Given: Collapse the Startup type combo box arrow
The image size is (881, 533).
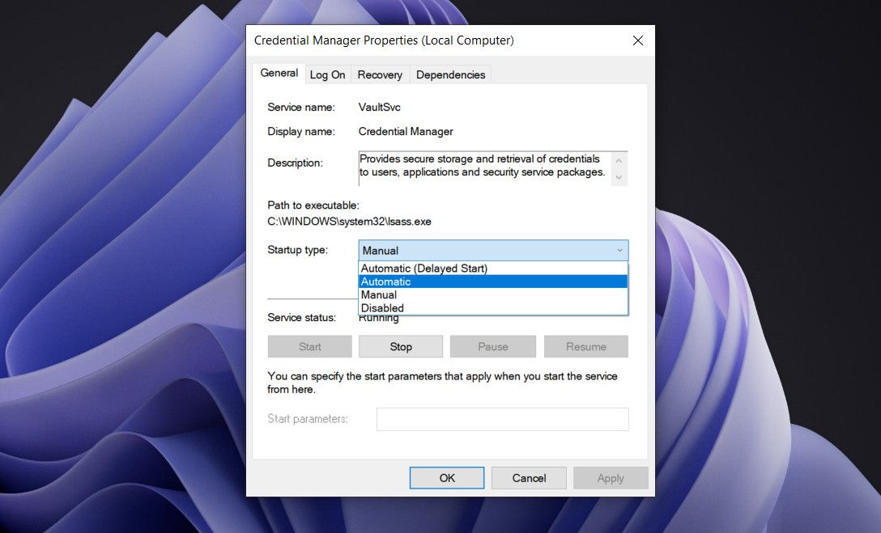Looking at the screenshot, I should point(620,250).
